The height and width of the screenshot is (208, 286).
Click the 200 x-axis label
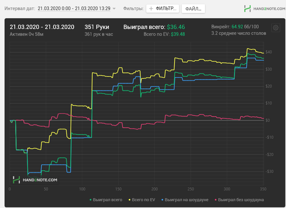pyautogui.click(x=154, y=189)
